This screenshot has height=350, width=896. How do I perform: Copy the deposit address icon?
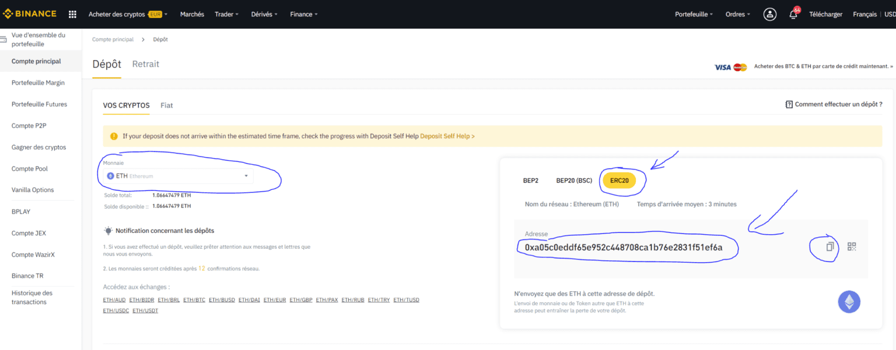[829, 247]
